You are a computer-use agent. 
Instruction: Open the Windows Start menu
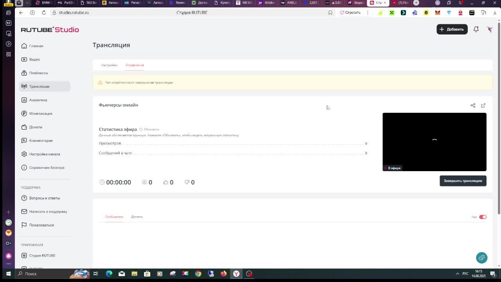point(8,274)
